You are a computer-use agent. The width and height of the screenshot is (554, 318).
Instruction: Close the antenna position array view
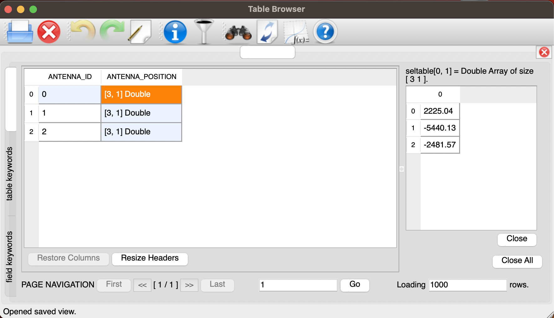pos(516,239)
